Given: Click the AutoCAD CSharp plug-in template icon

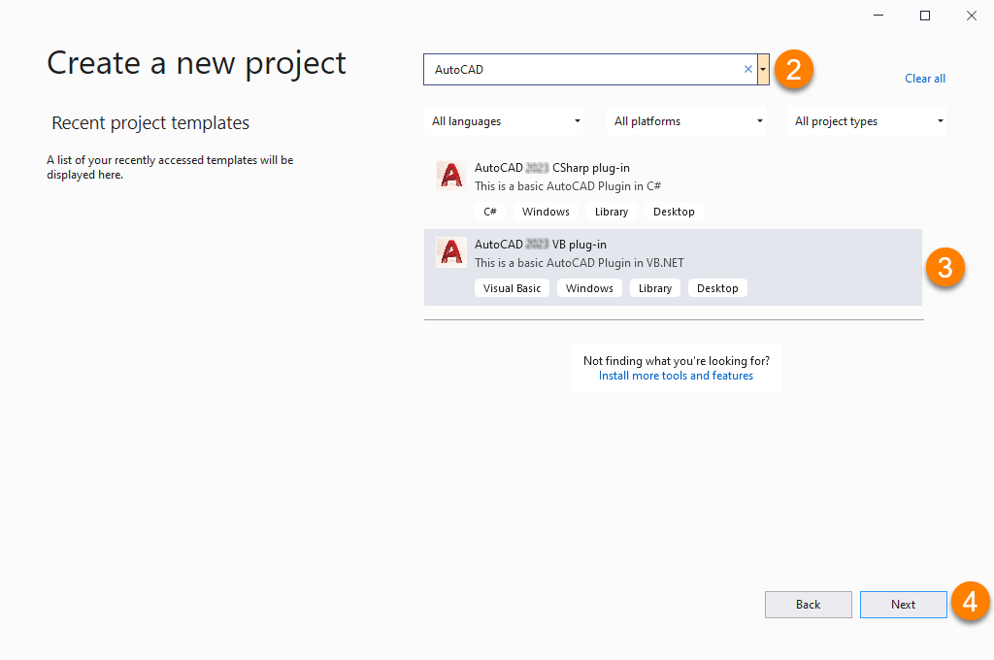Looking at the screenshot, I should pyautogui.click(x=450, y=176).
